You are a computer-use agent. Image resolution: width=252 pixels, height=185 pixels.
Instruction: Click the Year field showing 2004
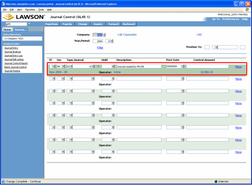pyautogui.click(x=98, y=41)
